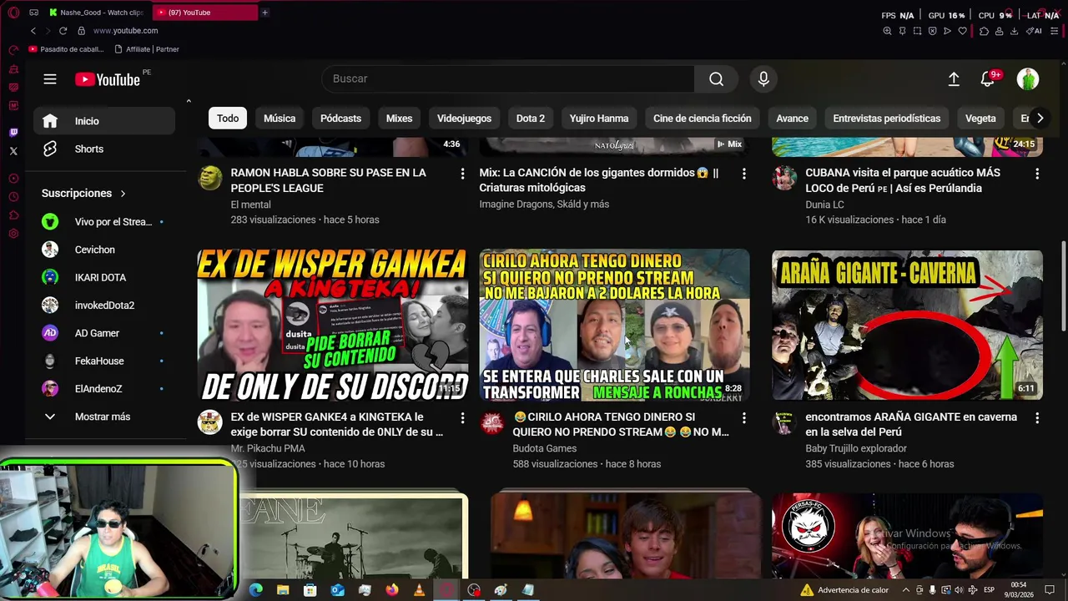
Task: Activate voice search microphone
Action: [x=763, y=78]
